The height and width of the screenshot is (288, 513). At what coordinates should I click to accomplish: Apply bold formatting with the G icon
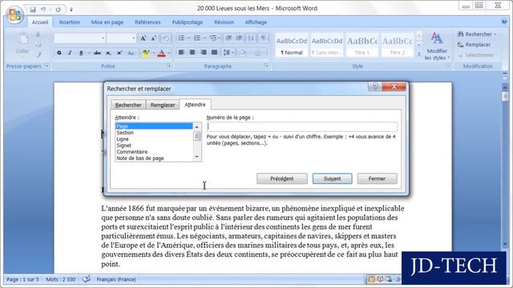click(x=59, y=53)
